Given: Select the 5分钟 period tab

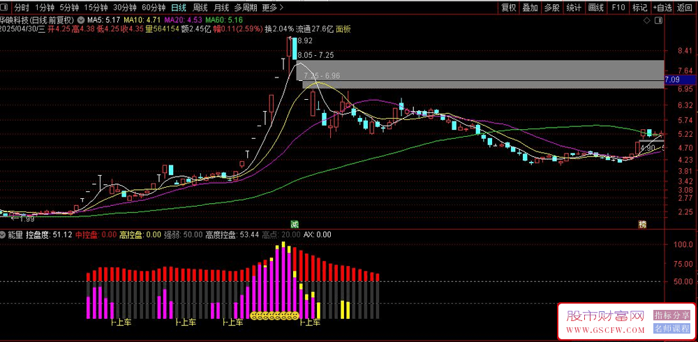Looking at the screenshot, I should tap(69, 7).
